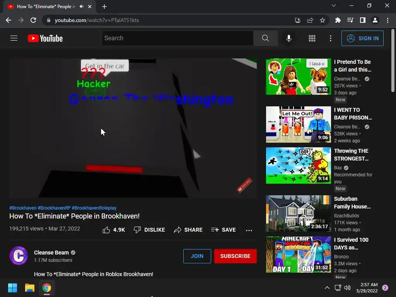Screen dimensions: 396x297
Task: Open the Cleanse Beam channel avatar
Action: point(19,256)
